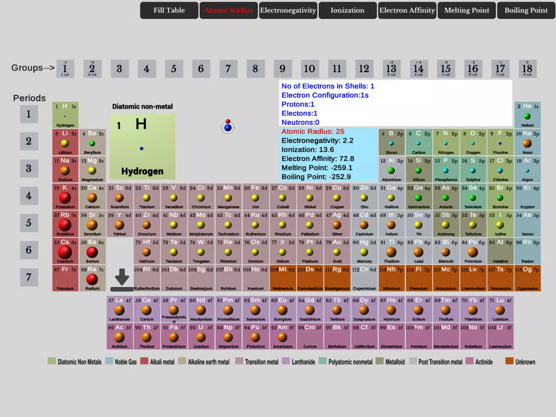Open the Ionization tab
Screen dimensions: 556x417
pyautogui.click(x=347, y=10)
